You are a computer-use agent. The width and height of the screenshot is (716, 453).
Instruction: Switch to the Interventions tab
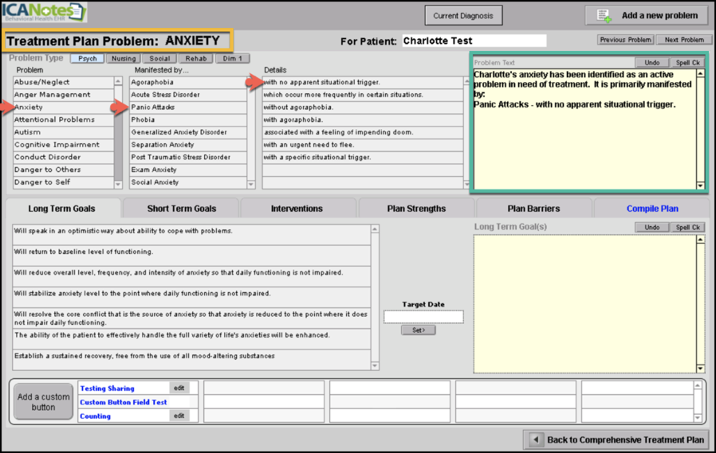[x=297, y=209]
